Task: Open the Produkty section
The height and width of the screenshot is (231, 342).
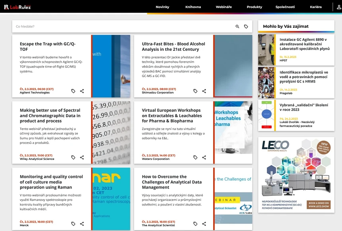Action: [x=254, y=7]
